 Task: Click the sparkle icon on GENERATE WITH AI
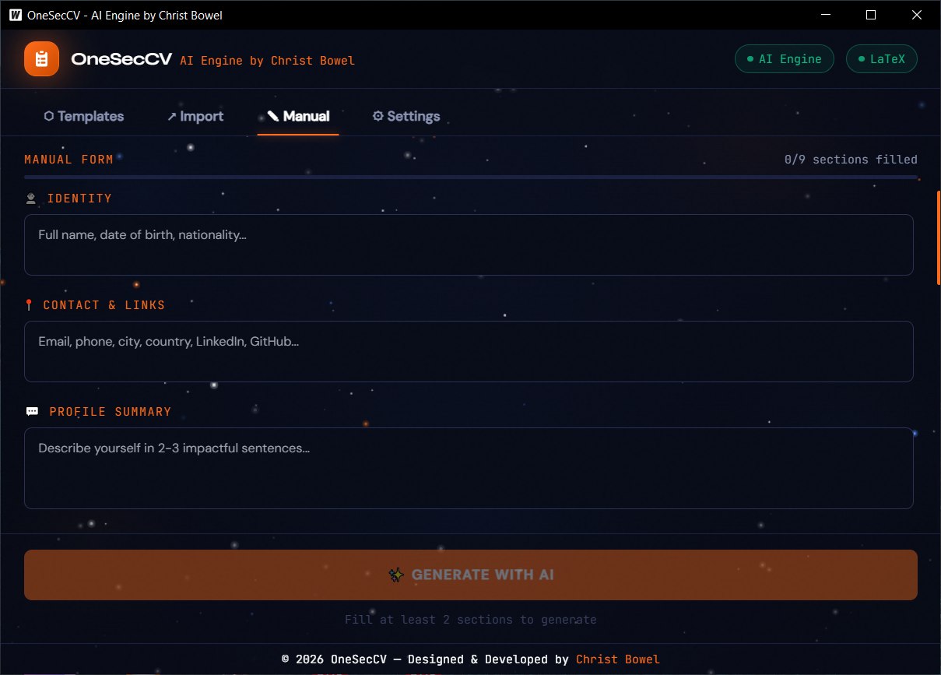pos(395,575)
